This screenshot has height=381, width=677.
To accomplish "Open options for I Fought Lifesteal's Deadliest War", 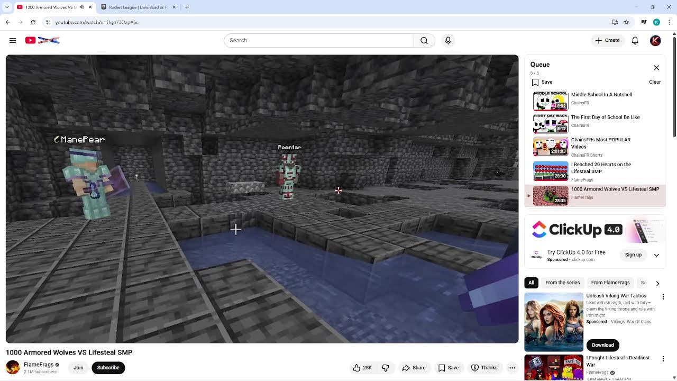I will pos(663,359).
